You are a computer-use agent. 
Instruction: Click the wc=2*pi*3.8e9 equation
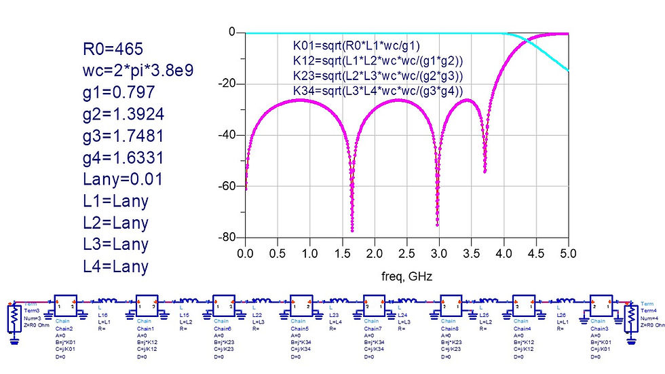click(138, 71)
